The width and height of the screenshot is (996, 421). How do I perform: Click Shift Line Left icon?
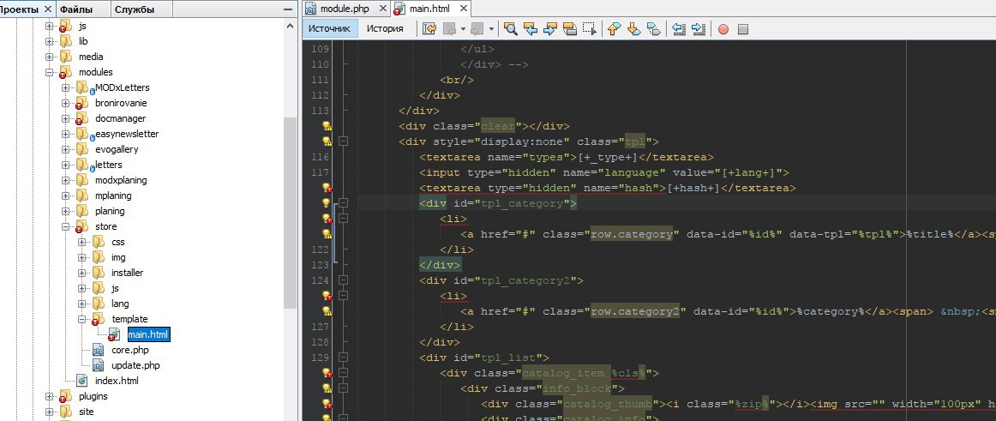[679, 28]
